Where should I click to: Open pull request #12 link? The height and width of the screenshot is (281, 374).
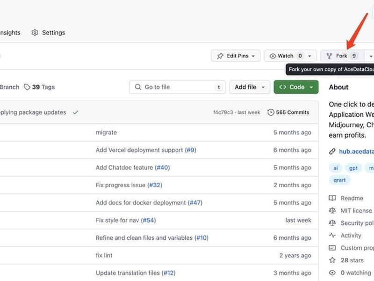tap(168, 273)
